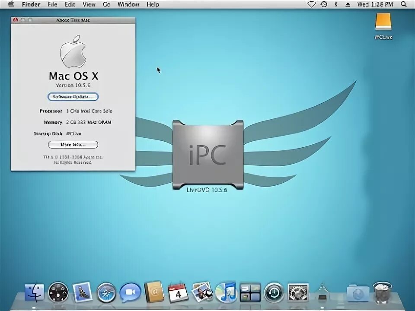This screenshot has height=311, width=415.
Task: Open the View menu
Action: click(x=89, y=4)
